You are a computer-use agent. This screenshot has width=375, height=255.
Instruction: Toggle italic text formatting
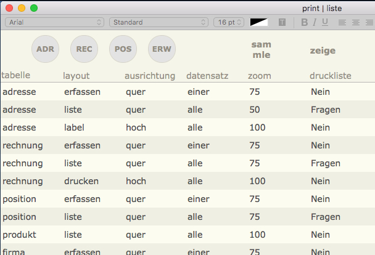[315, 22]
